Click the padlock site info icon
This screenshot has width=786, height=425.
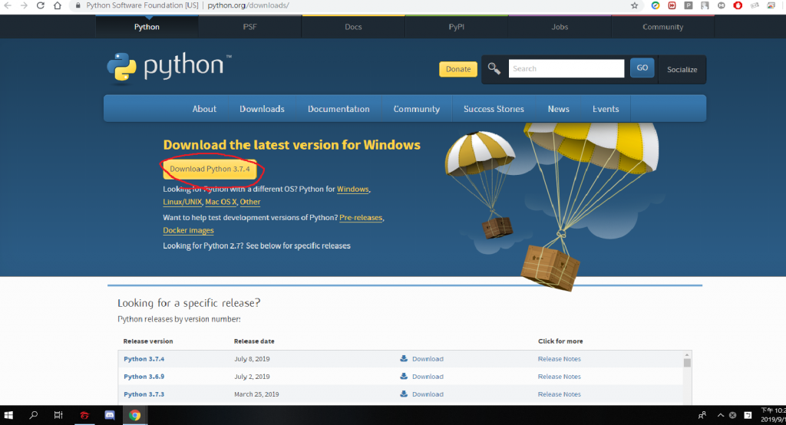pos(78,5)
